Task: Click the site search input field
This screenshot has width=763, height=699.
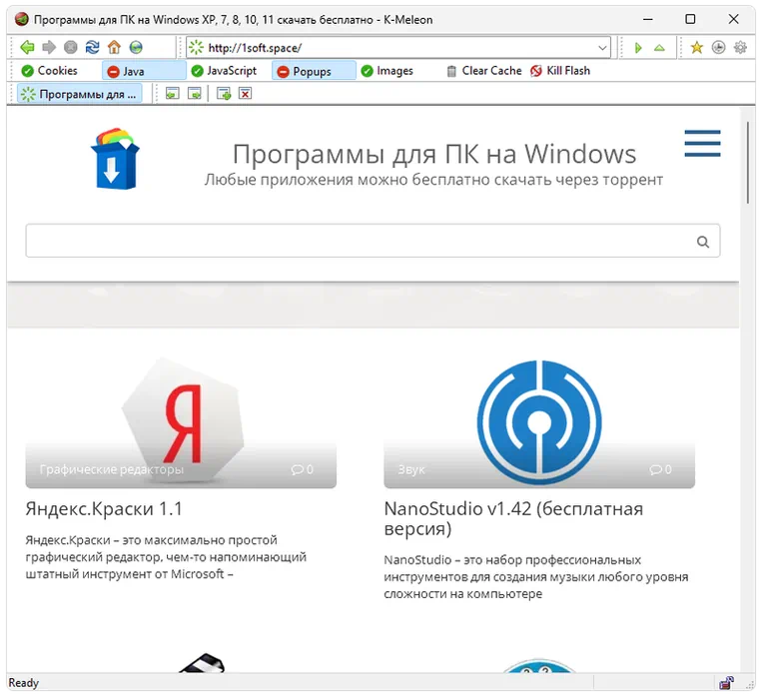Action: pyautogui.click(x=373, y=241)
